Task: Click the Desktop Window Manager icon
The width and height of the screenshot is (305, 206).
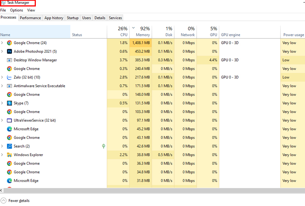Action: coord(10,60)
